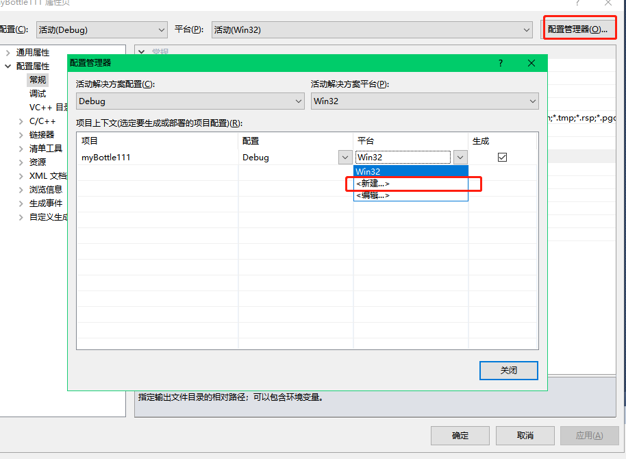626x459 pixels.
Task: Select the 清单工具 tree item label
Action: (x=46, y=149)
